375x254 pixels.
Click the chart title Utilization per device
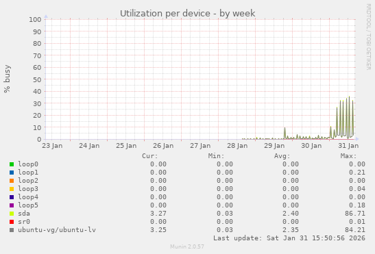coord(188,14)
